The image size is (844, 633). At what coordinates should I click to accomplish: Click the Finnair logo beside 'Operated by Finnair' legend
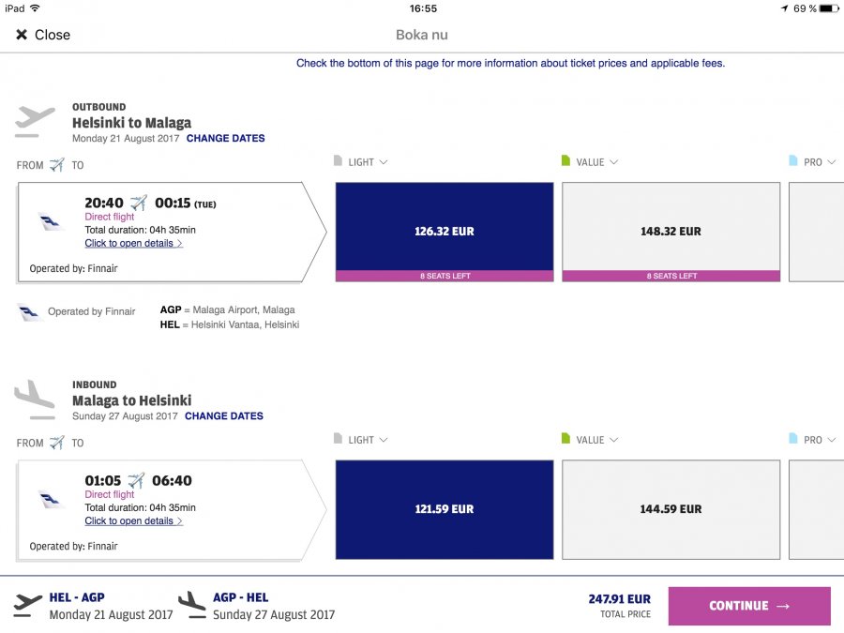29,312
